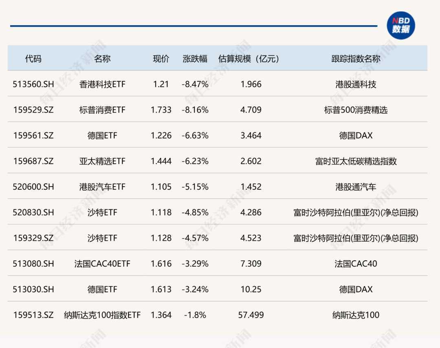440x348 pixels.
Task: Click the estimated size 2.602
Action: tap(251, 161)
